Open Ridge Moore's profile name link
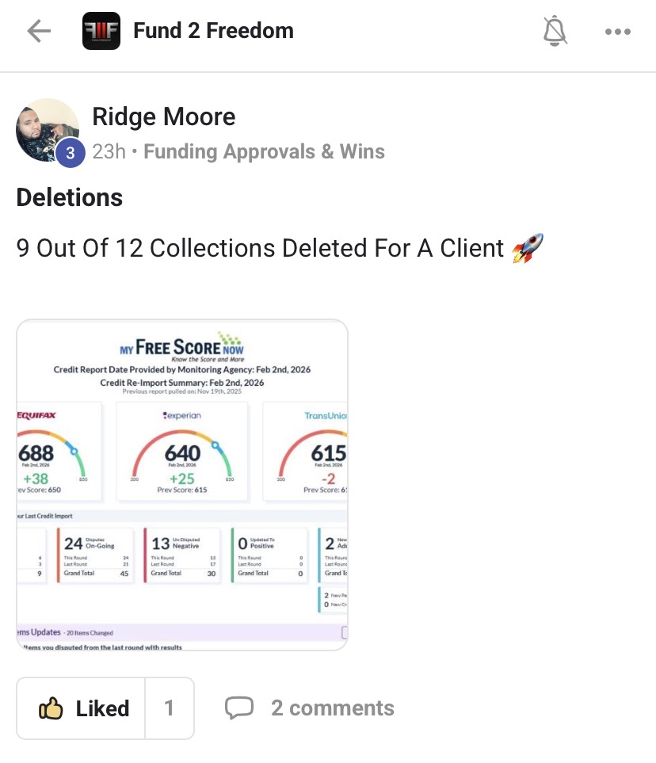This screenshot has height=763, width=656. (x=164, y=117)
